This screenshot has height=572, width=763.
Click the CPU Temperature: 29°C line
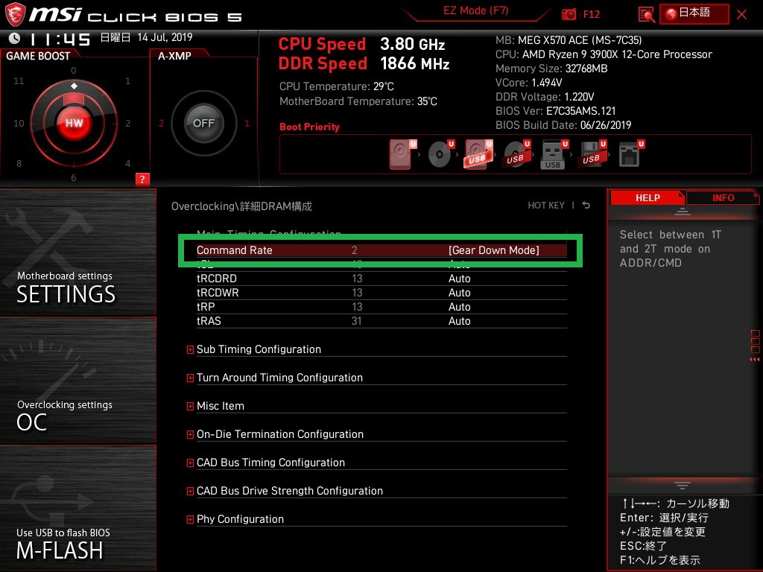(337, 86)
